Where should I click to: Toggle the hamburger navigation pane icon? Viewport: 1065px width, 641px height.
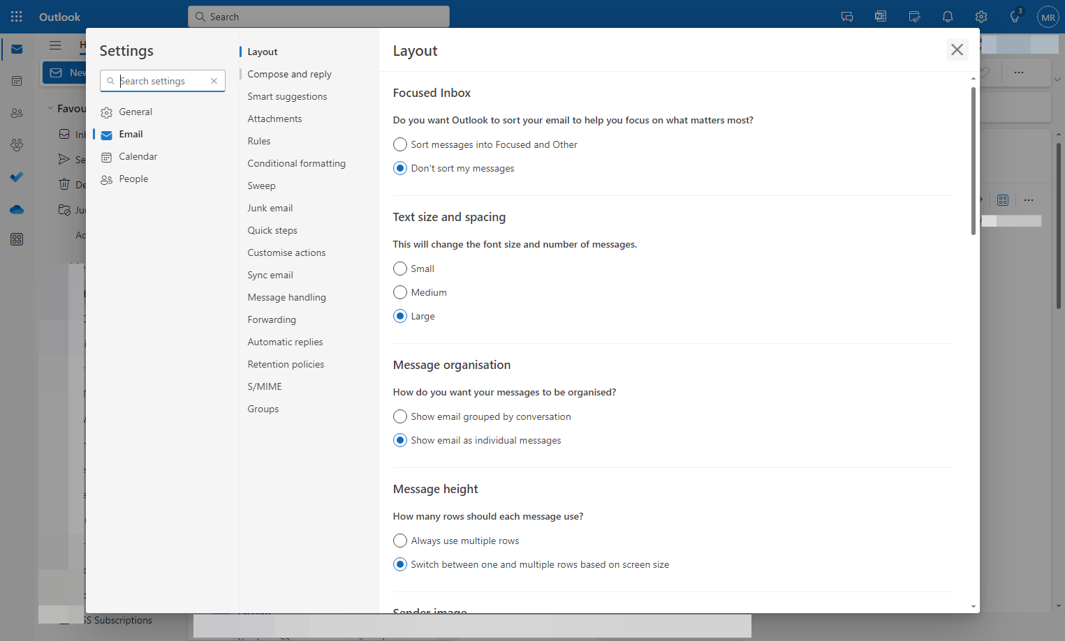(x=55, y=45)
